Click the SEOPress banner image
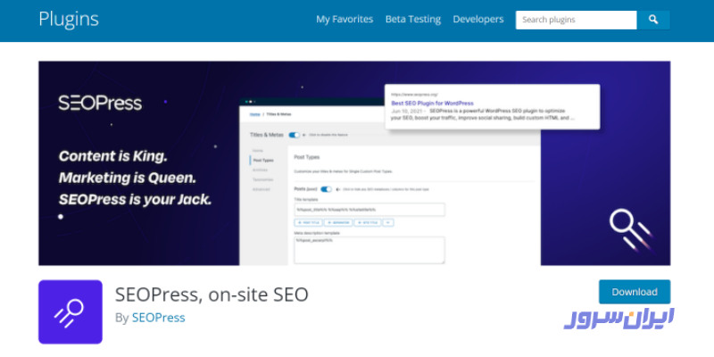 (354, 163)
